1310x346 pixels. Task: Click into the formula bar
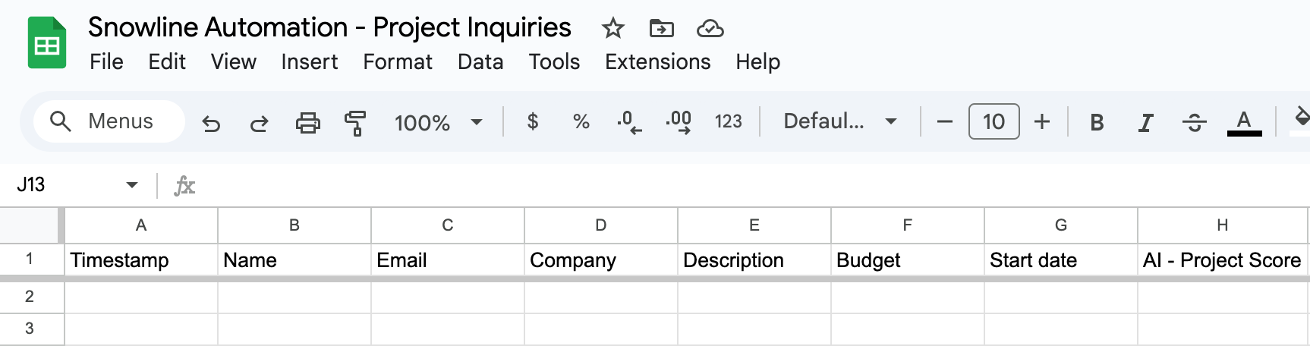[751, 185]
